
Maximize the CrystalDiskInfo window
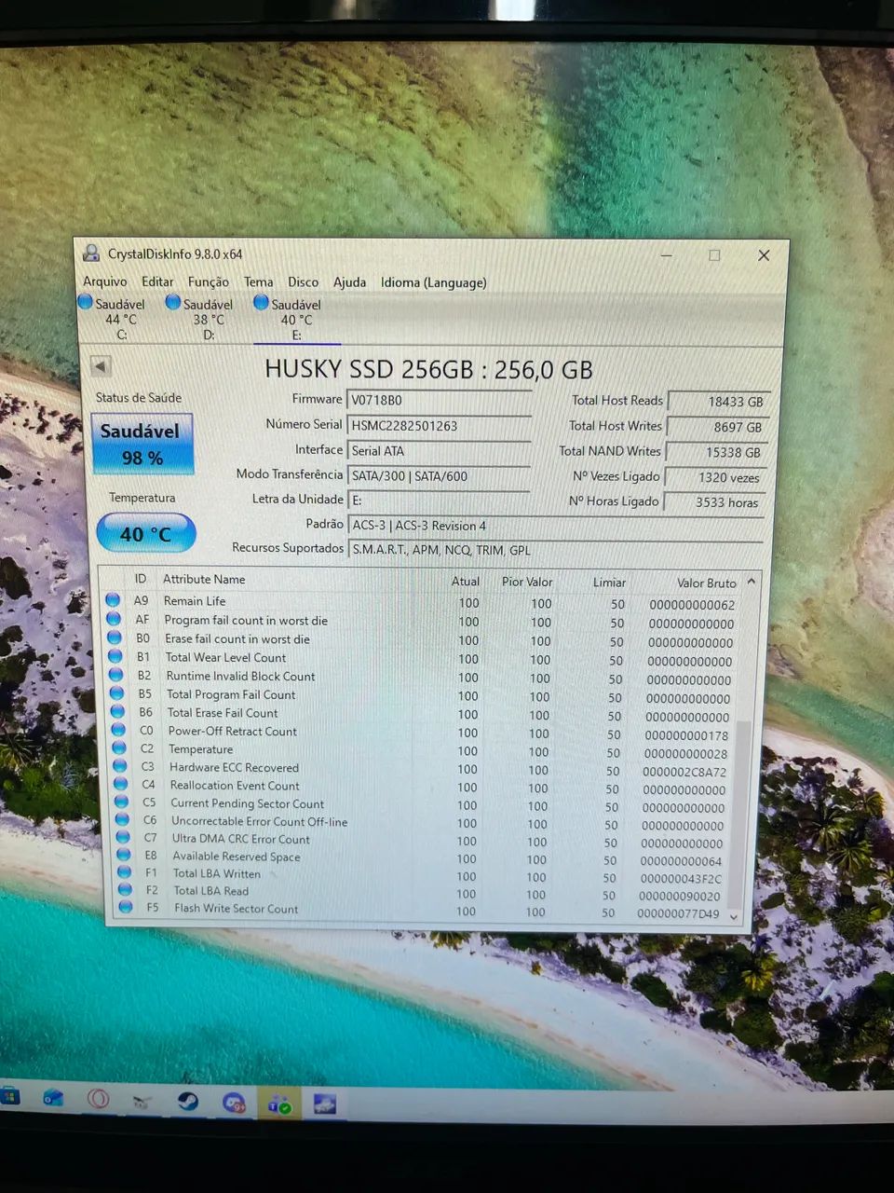point(714,254)
